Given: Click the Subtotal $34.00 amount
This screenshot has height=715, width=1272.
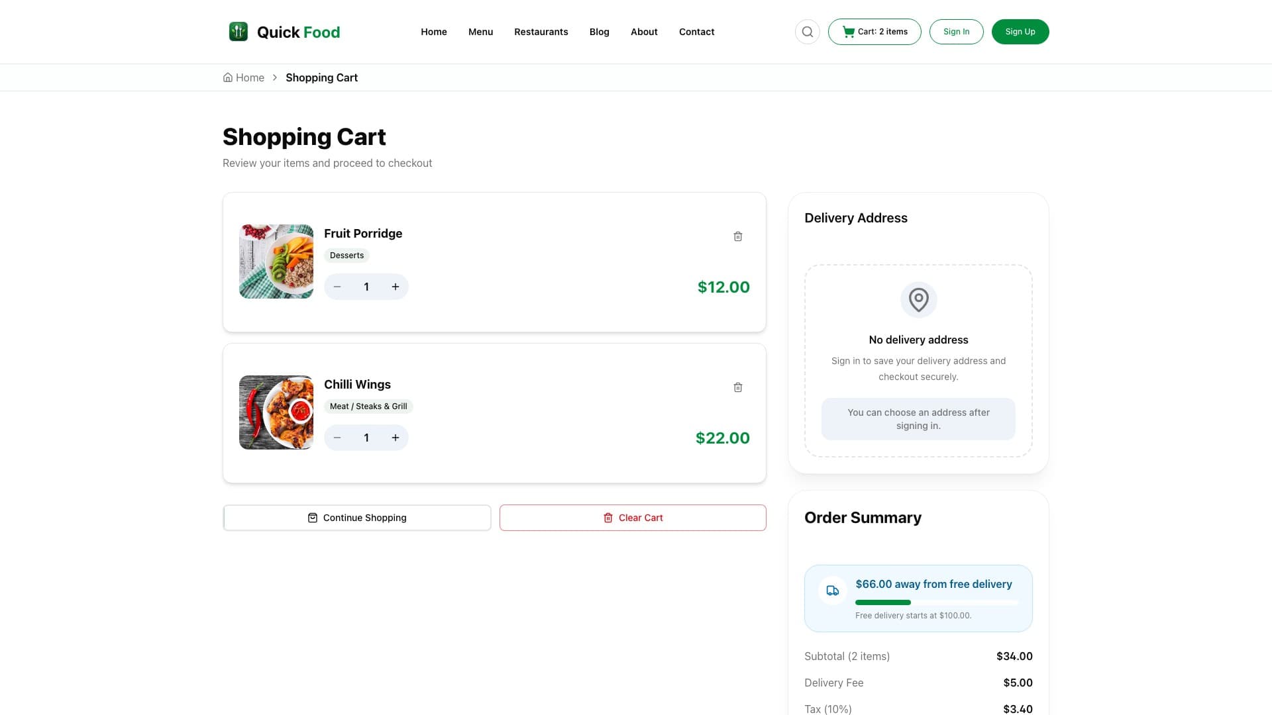Looking at the screenshot, I should [1014, 656].
